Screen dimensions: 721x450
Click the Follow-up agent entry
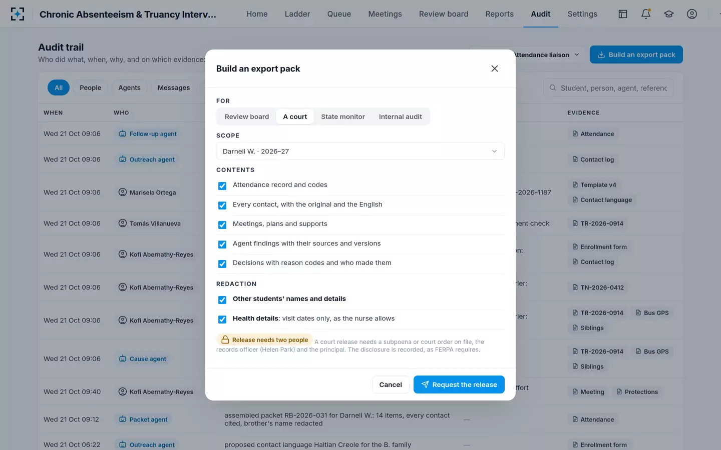point(148,134)
